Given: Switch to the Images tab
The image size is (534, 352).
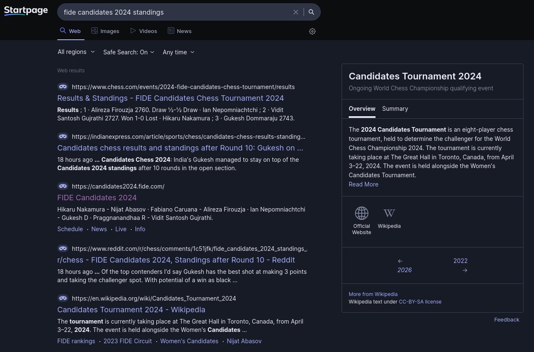Looking at the screenshot, I should point(105,31).
